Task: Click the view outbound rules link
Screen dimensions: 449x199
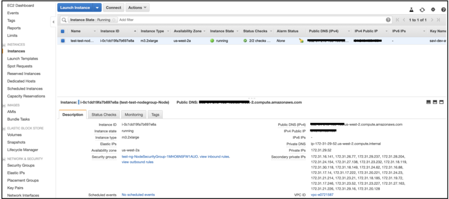Action: click(137, 162)
